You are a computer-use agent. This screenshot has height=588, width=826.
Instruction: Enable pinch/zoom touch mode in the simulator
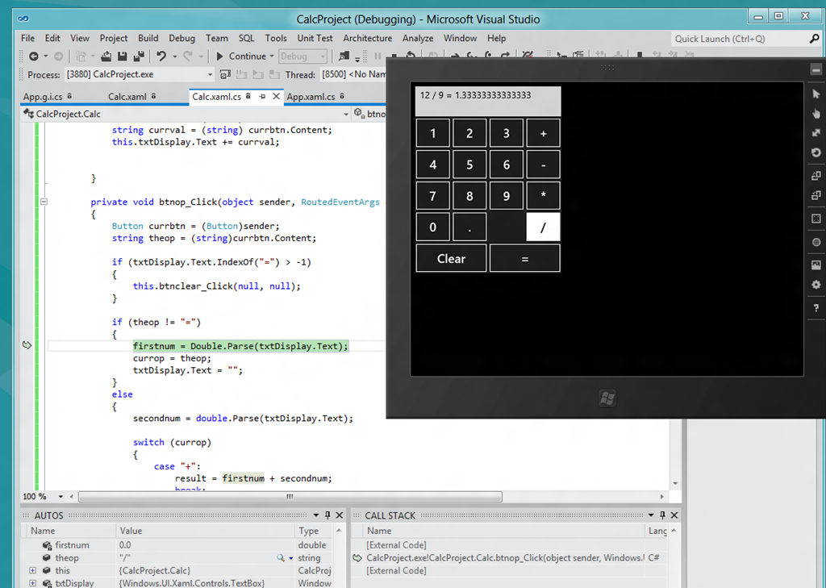[x=816, y=133]
